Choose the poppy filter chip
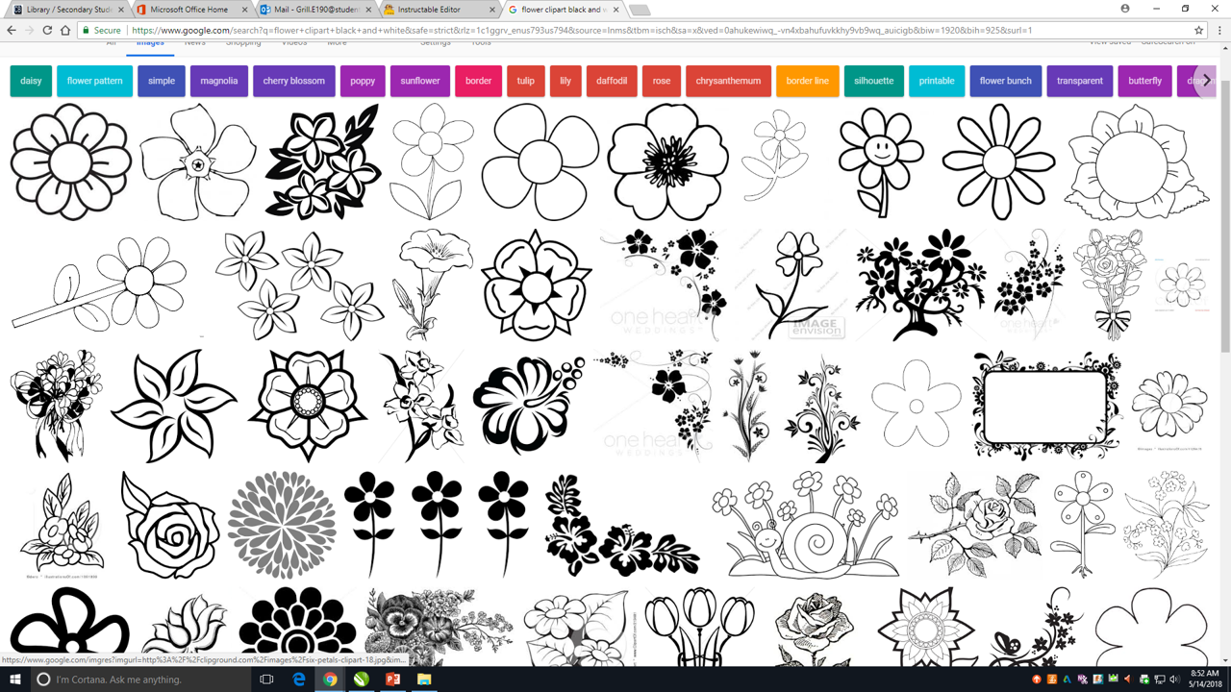The width and height of the screenshot is (1231, 692). pyautogui.click(x=363, y=81)
